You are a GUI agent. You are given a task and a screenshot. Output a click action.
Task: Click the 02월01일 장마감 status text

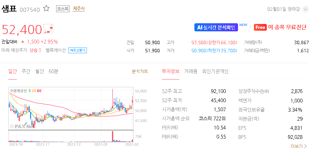pyautogui.click(x=283, y=9)
